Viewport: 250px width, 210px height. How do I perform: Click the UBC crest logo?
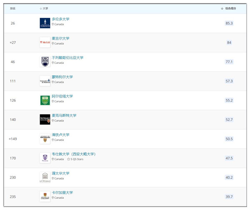click(x=45, y=62)
